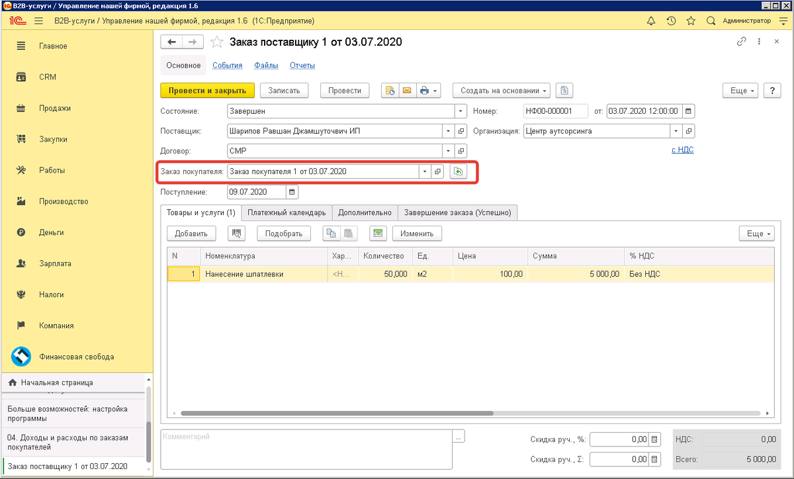Expand print options dropdown arrow

click(435, 91)
